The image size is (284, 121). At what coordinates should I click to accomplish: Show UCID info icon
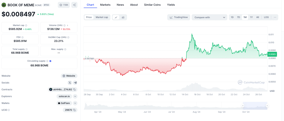pos(9,110)
